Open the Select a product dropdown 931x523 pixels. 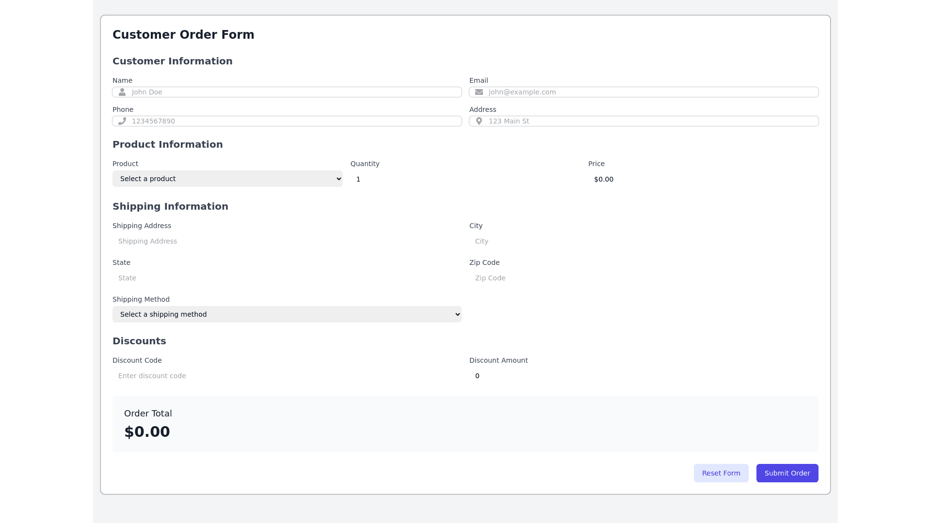(x=227, y=179)
